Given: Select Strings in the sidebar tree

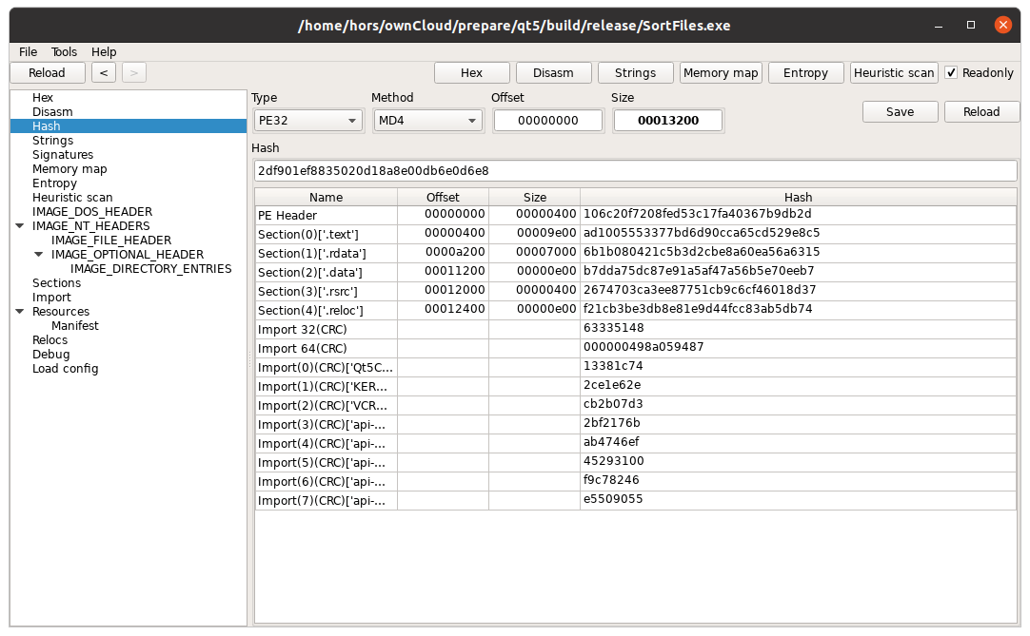Looking at the screenshot, I should click(x=53, y=141).
